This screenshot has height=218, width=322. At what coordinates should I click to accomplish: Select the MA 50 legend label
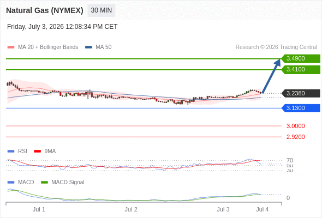click(104, 47)
